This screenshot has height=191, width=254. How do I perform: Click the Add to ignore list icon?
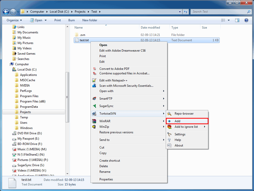coord(169,127)
